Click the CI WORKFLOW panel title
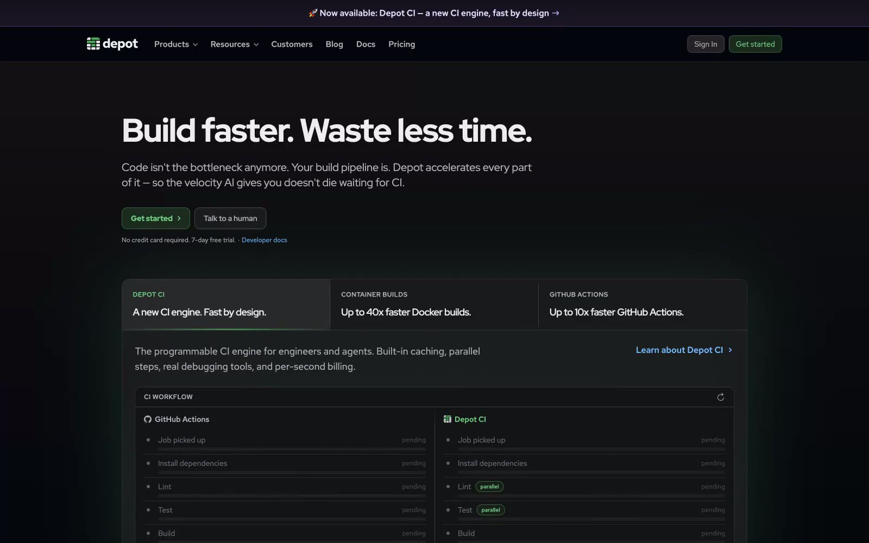The height and width of the screenshot is (543, 869). [168, 397]
